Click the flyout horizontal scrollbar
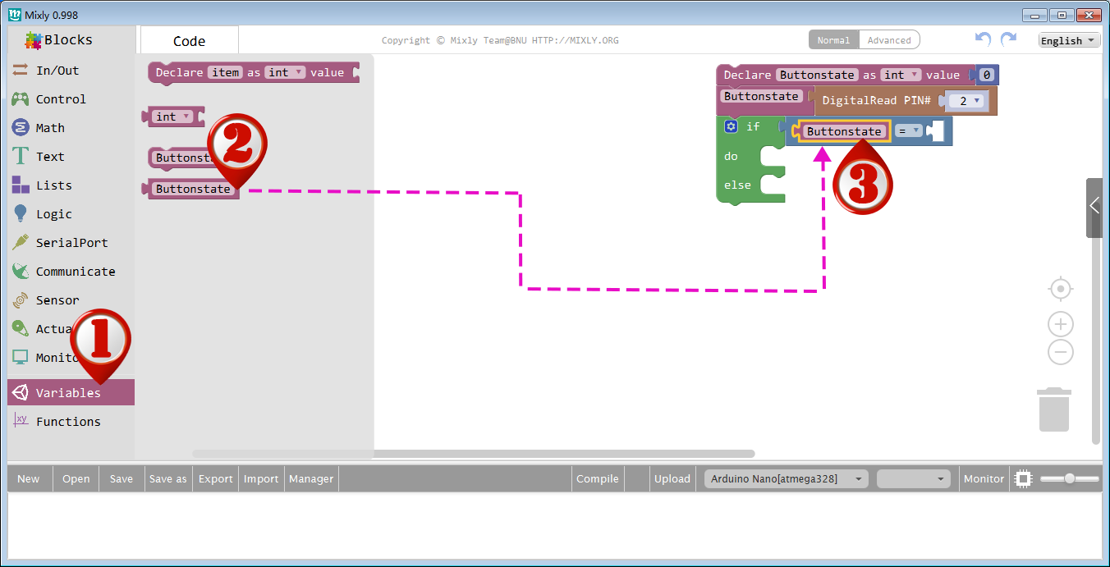 473,453
